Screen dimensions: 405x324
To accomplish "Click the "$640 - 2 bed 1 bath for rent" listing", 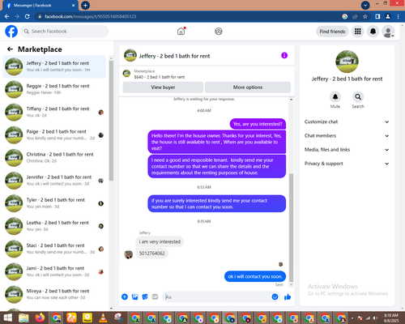I will tap(160, 77).
